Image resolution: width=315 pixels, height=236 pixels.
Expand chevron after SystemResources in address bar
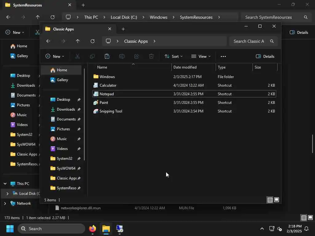[219, 17]
